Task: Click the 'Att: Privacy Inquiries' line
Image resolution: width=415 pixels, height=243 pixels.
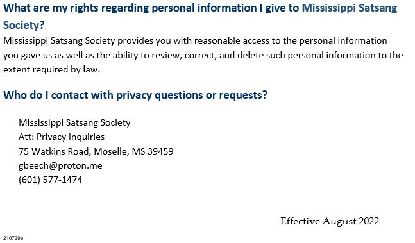Action: click(62, 137)
